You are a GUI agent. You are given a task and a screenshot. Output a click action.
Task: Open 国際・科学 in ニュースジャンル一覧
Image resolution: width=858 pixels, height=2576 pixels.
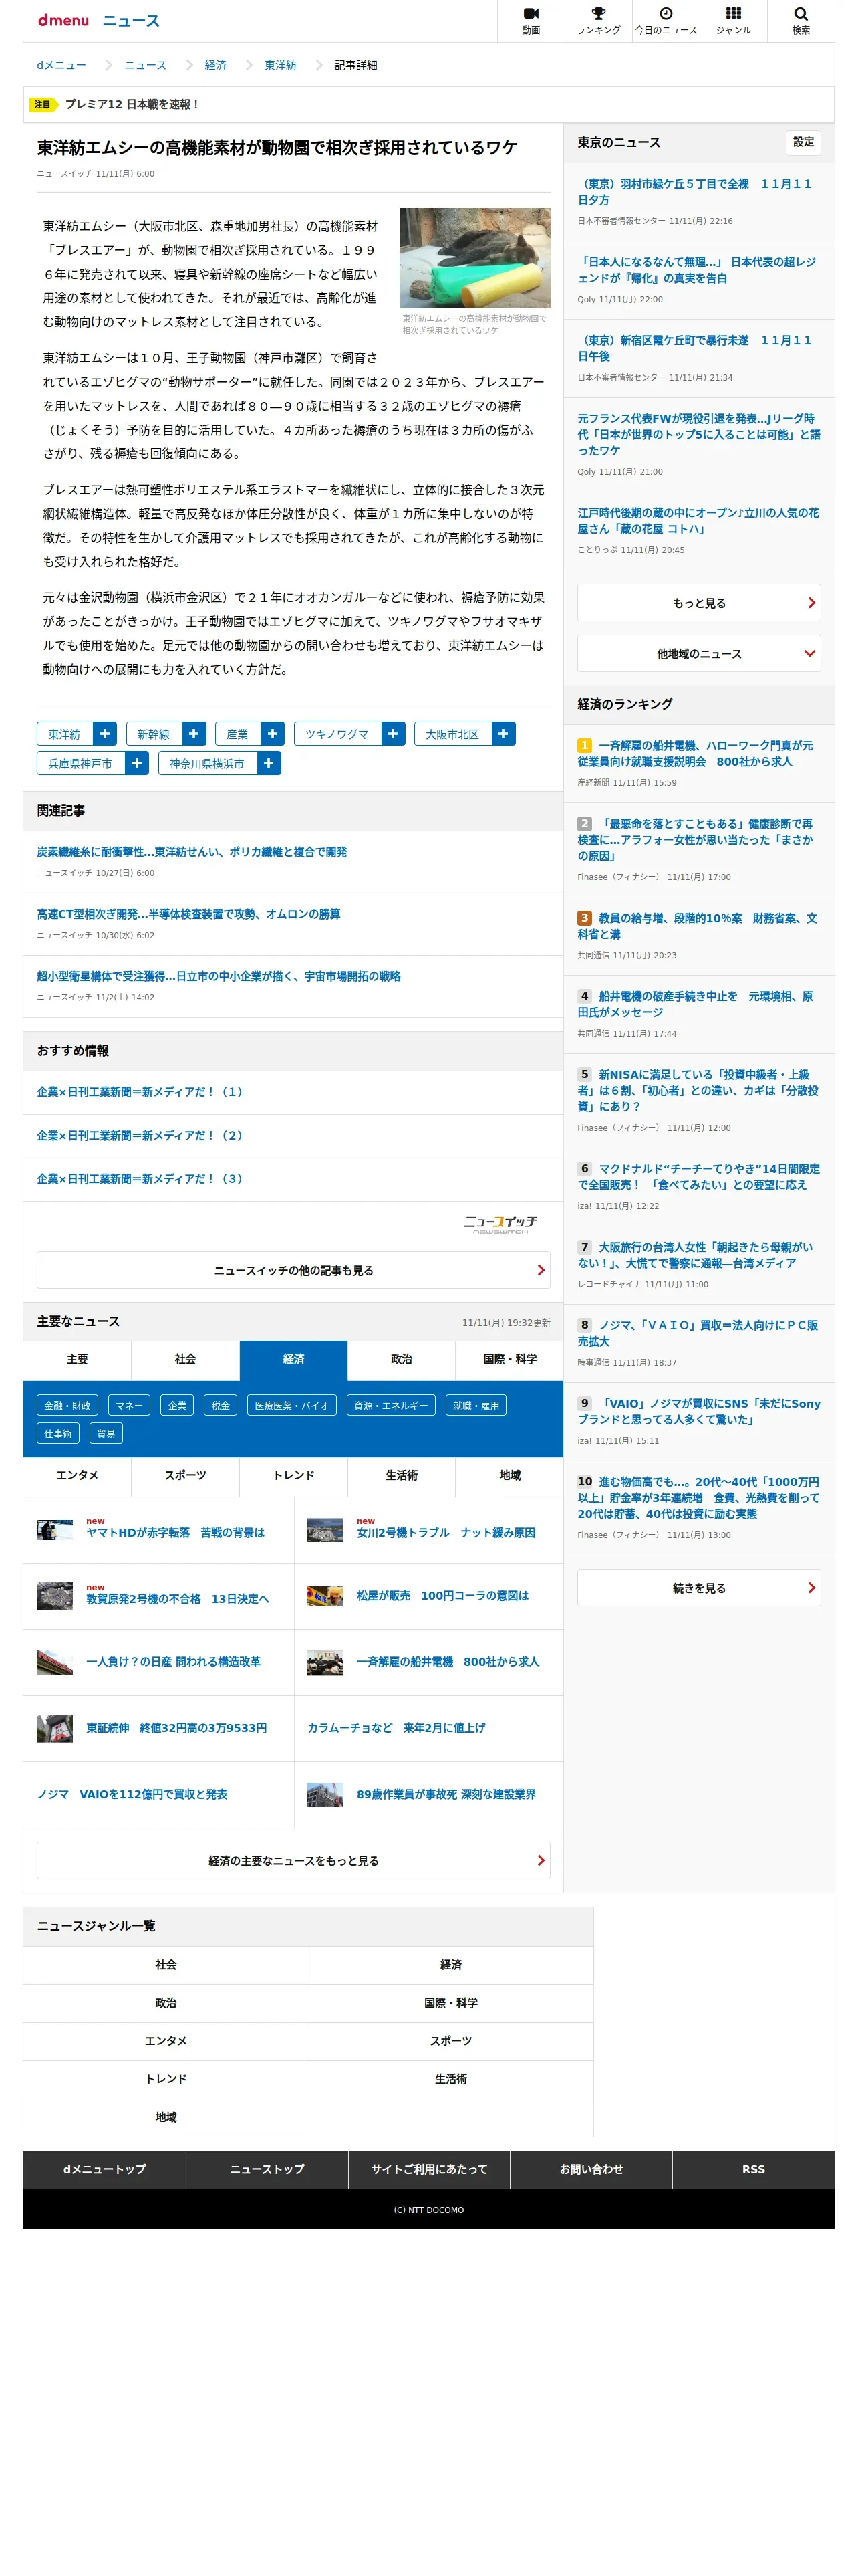(x=450, y=2002)
